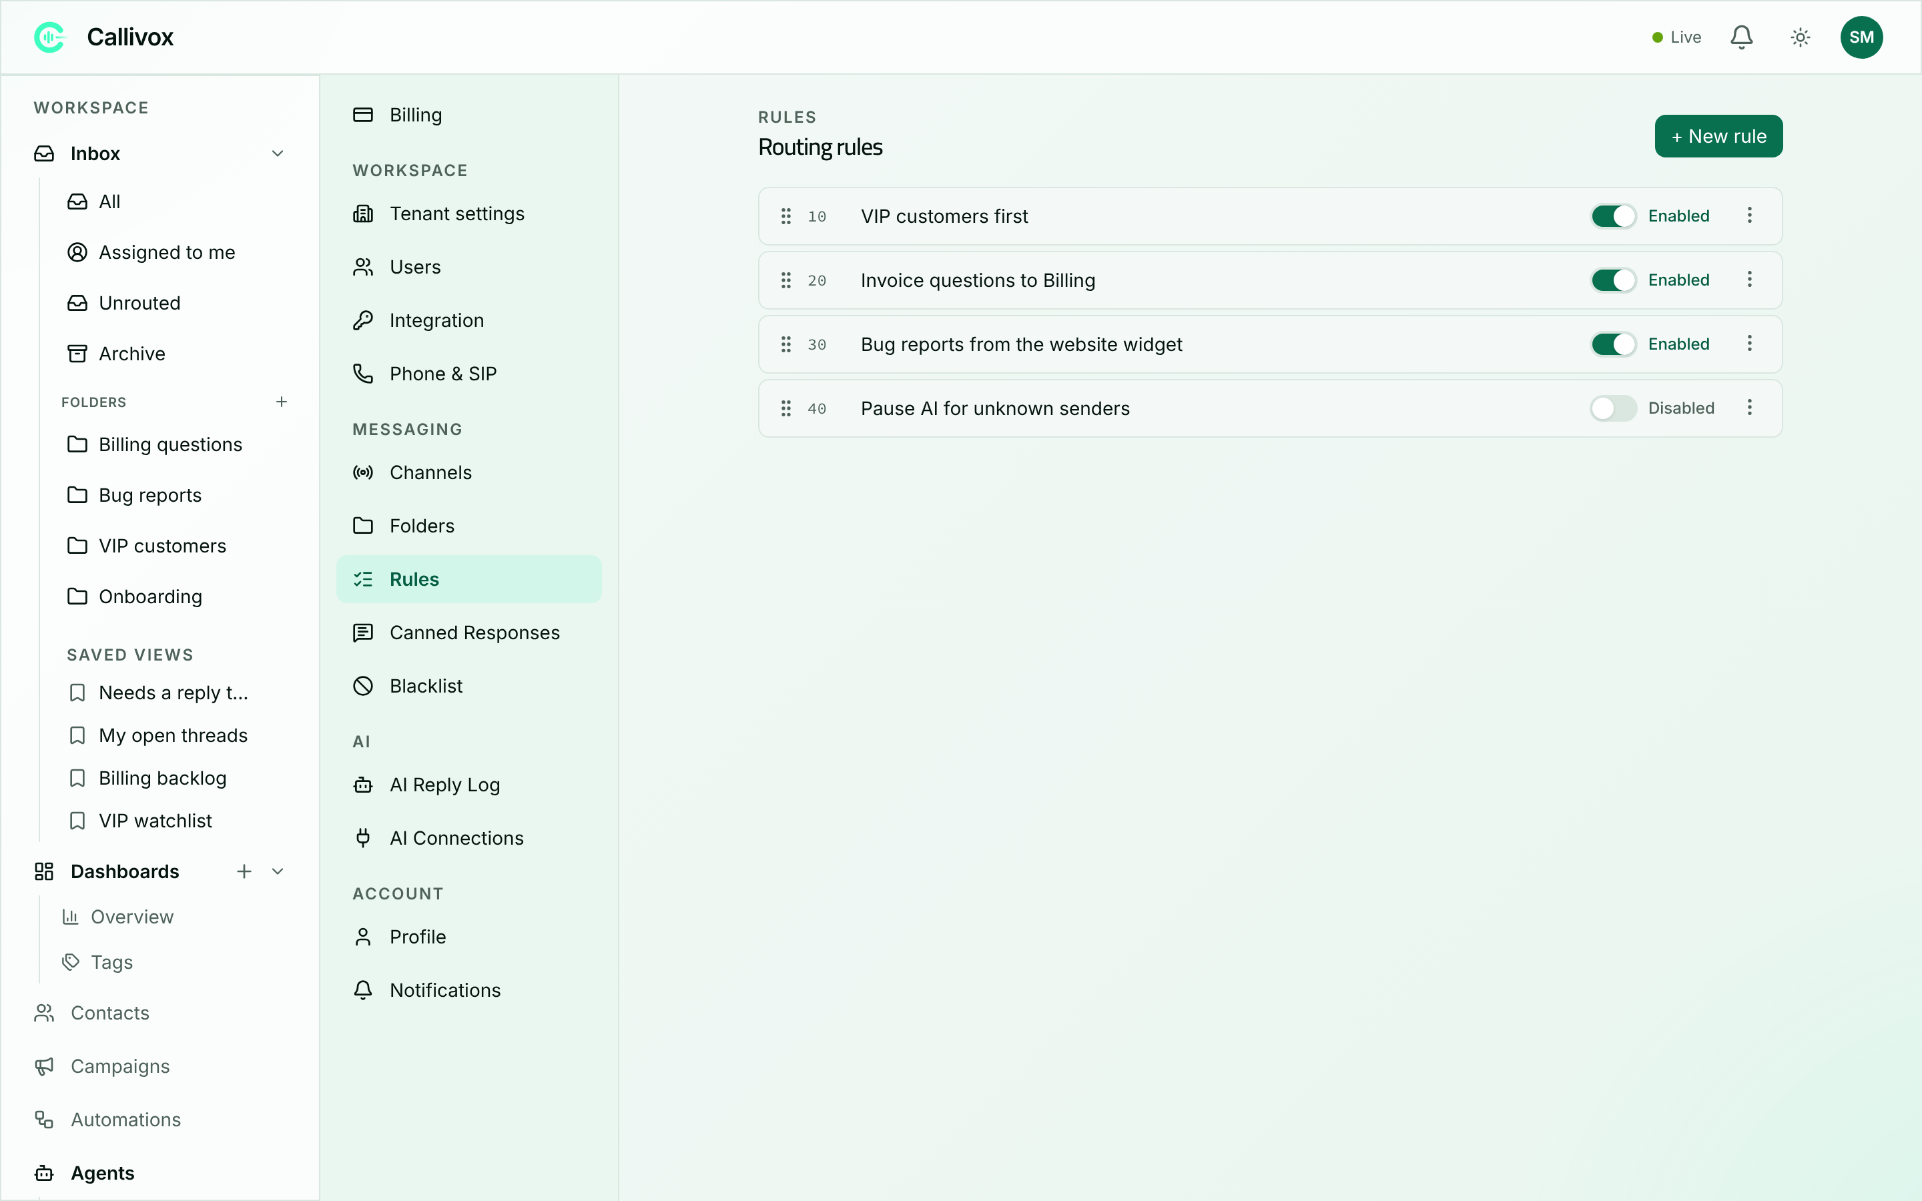The width and height of the screenshot is (1922, 1201).
Task: Open more options for Invoice questions to Billing
Action: (1749, 280)
